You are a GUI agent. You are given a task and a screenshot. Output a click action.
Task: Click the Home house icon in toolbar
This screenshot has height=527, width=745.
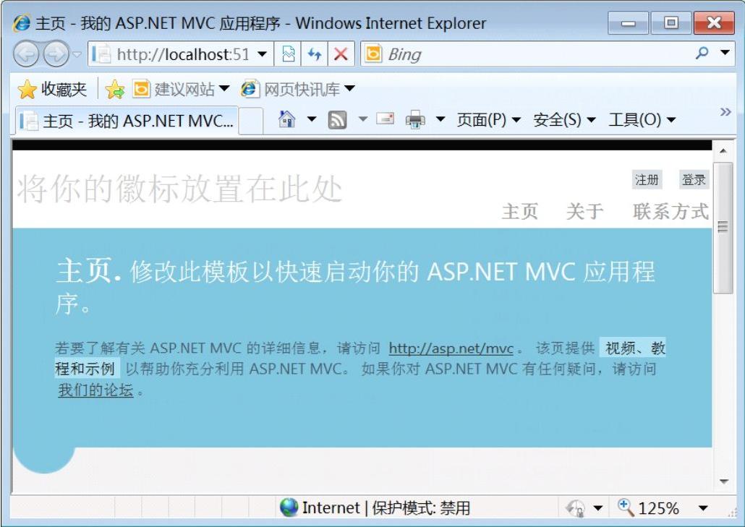(x=286, y=119)
